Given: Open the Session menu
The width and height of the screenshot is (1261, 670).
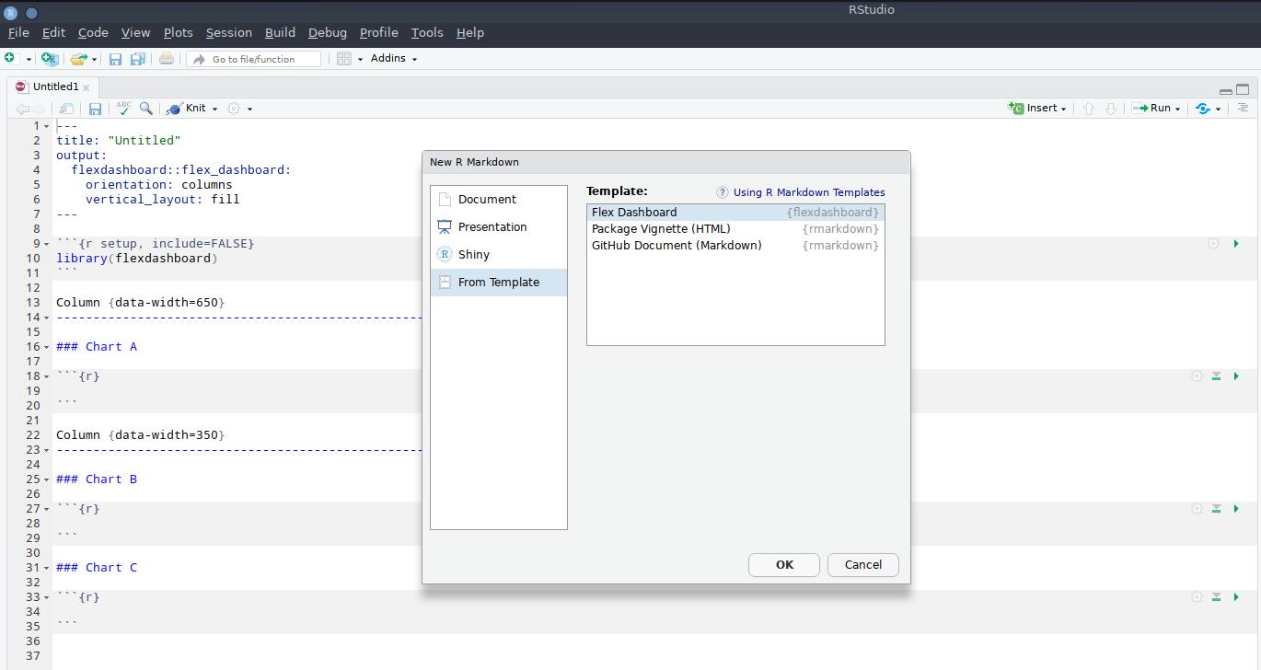Looking at the screenshot, I should click(228, 32).
